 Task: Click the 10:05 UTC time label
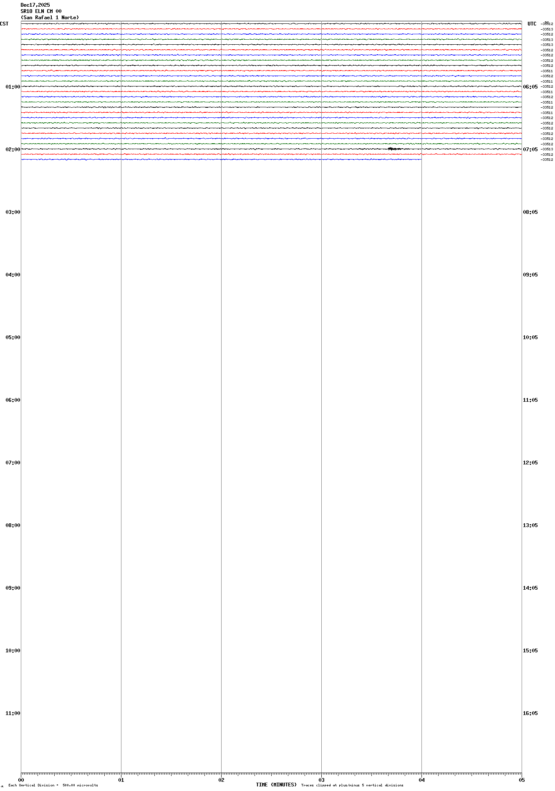pos(530,337)
